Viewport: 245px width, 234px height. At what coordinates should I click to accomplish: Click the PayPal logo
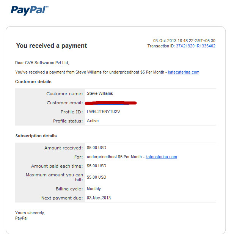29,10
